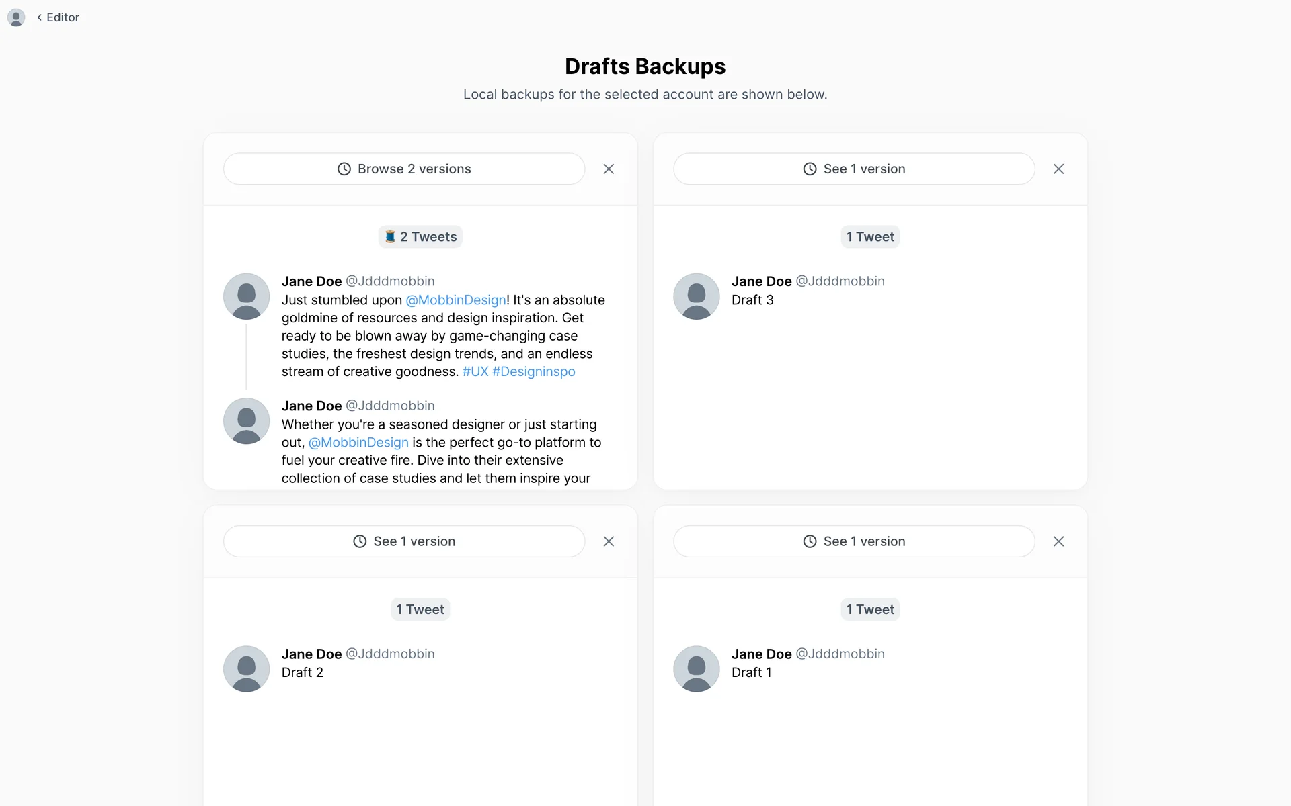Delete the Draft 2 backup card
1291x806 pixels.
609,541
